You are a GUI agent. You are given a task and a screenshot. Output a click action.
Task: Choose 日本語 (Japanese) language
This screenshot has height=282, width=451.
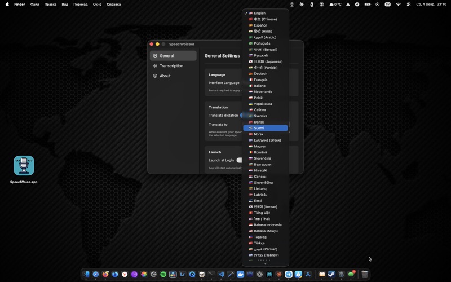pos(266,61)
